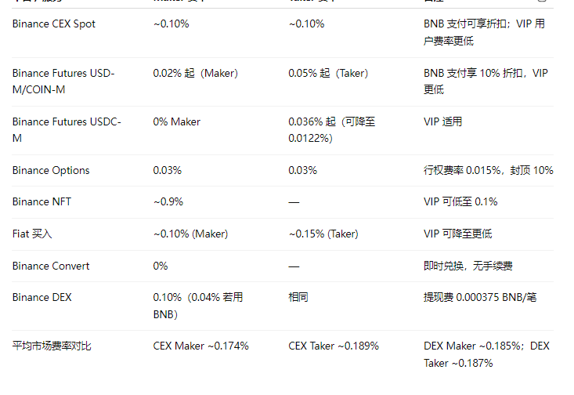Click the 0% Maker cell for USDC-M

(177, 121)
